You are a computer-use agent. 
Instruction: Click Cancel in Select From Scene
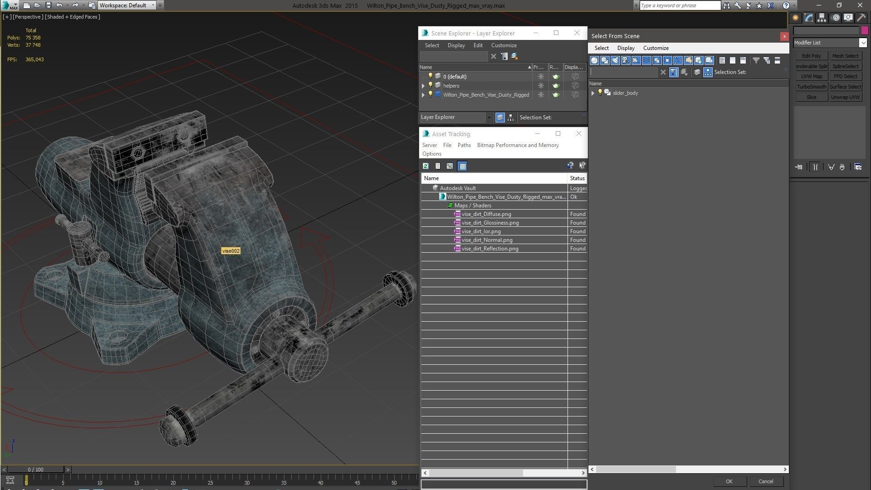coord(766,481)
